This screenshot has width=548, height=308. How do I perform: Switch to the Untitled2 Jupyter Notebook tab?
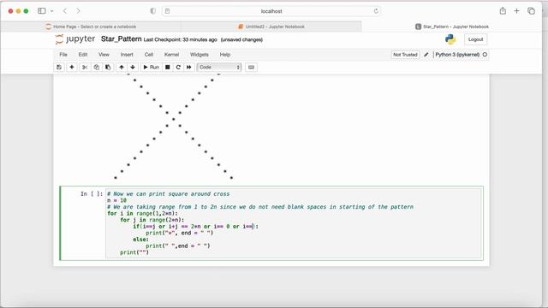pos(271,27)
